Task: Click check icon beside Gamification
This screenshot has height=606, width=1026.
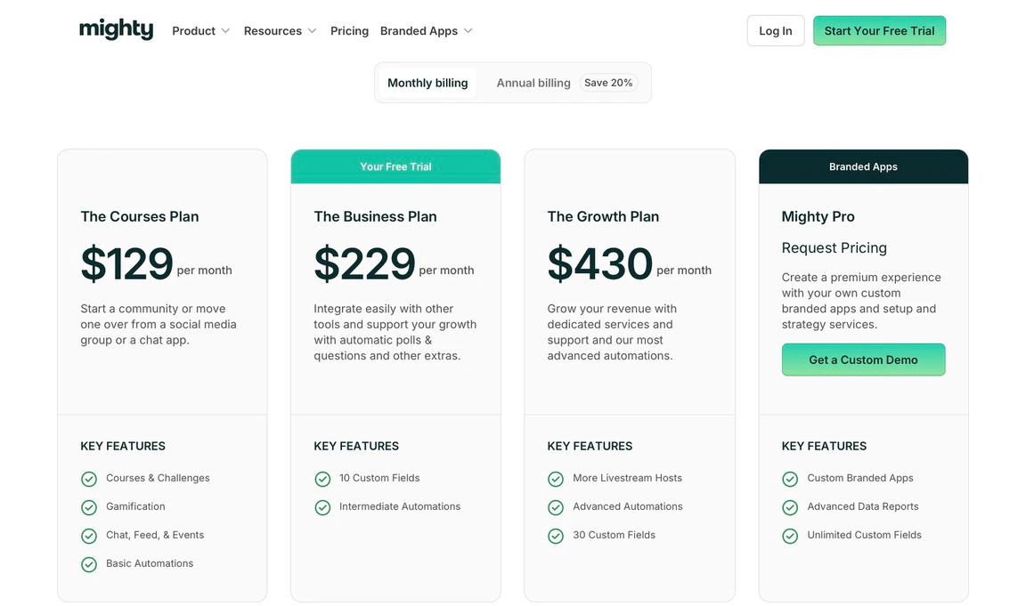Action: 89,507
